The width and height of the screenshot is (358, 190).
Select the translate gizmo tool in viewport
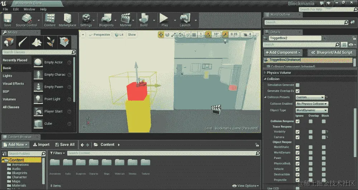pyautogui.click(x=161, y=35)
